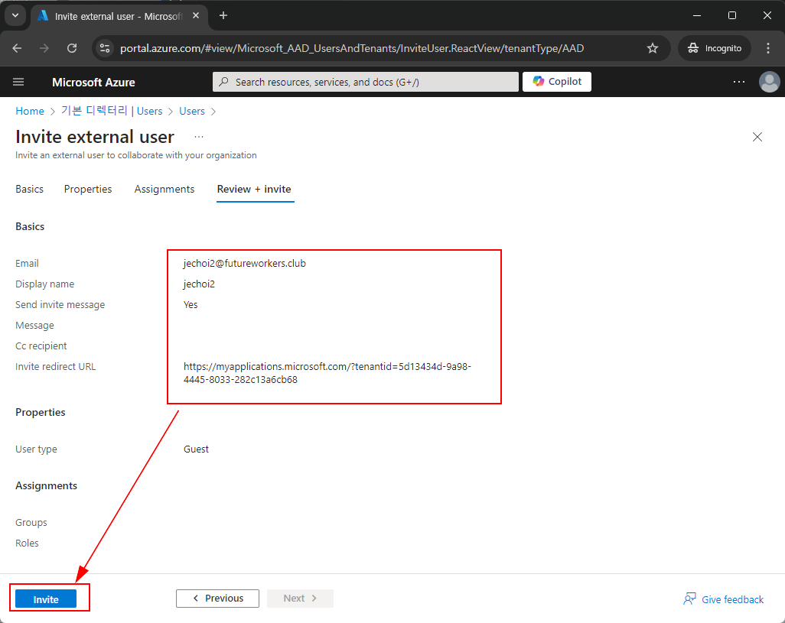Click the browser forward arrow

[44, 48]
